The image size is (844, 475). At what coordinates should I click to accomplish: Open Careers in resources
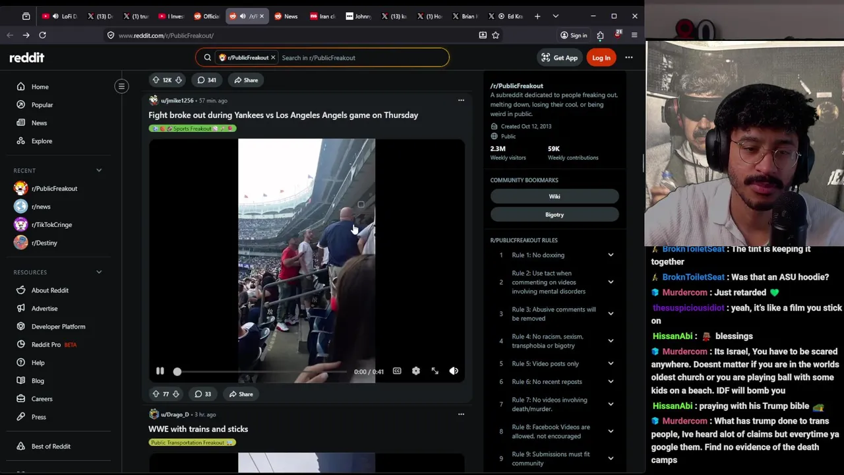coord(42,399)
